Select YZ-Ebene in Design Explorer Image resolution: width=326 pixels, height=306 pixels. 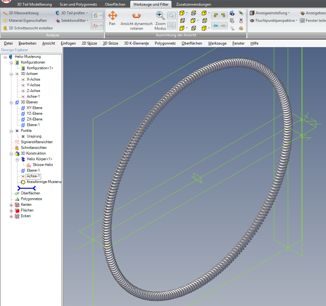click(x=34, y=113)
